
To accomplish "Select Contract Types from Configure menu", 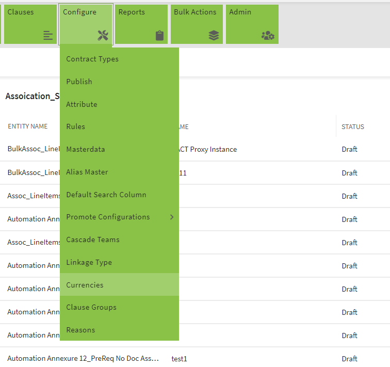I will click(92, 59).
